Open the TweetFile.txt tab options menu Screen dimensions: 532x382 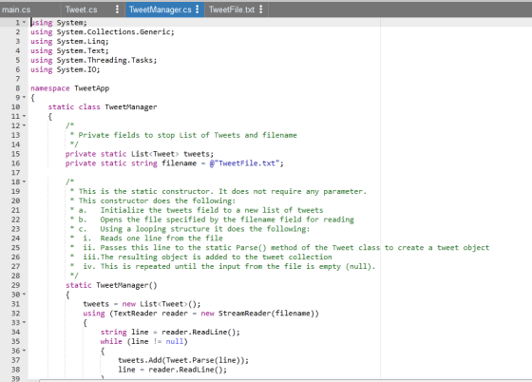261,10
